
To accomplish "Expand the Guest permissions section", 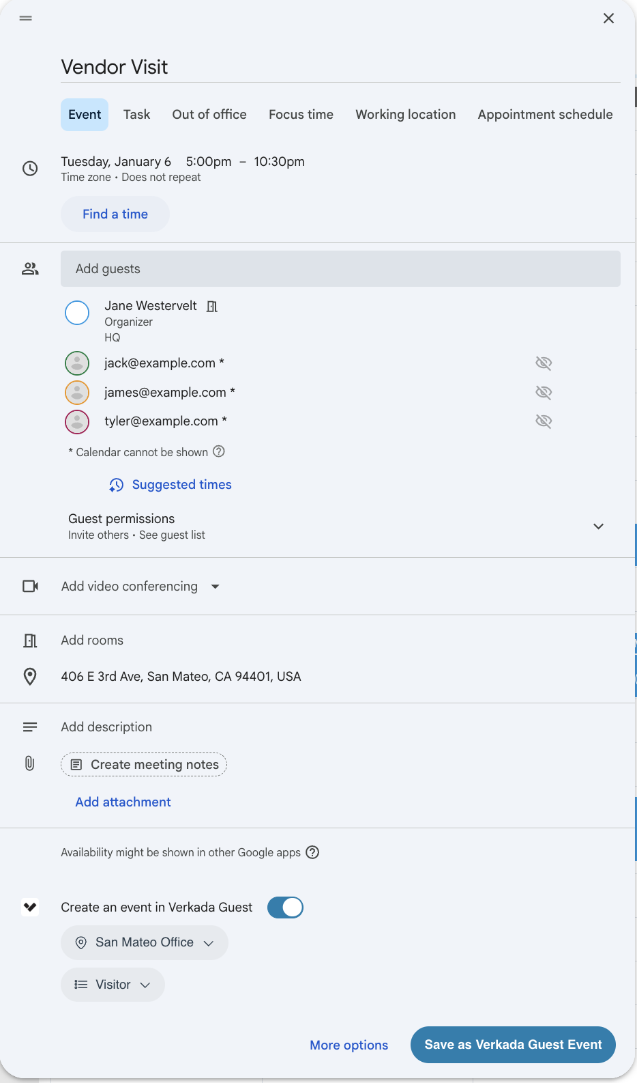I will coord(598,526).
